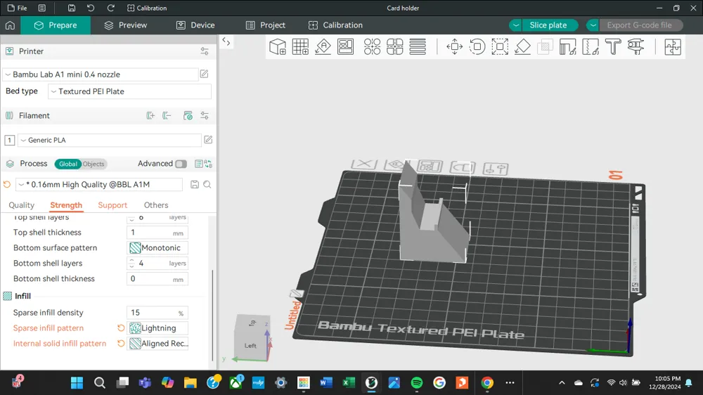Click the Add filament icon

point(150,116)
